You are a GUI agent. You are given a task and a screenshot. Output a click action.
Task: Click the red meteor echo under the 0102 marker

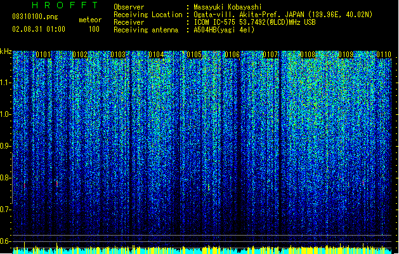(57, 183)
